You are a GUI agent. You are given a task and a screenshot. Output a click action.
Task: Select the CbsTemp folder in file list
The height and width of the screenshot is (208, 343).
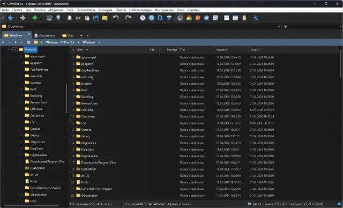click(87, 110)
